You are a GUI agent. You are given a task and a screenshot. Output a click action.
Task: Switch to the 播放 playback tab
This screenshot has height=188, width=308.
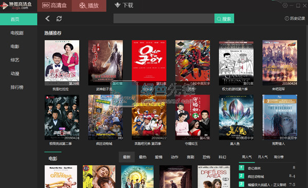click(x=89, y=6)
